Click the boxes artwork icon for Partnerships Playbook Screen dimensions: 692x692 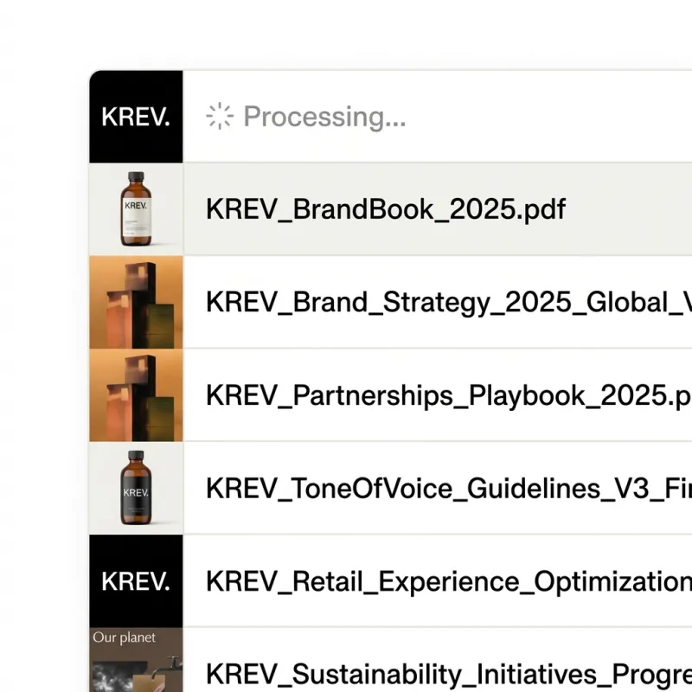[x=136, y=394]
